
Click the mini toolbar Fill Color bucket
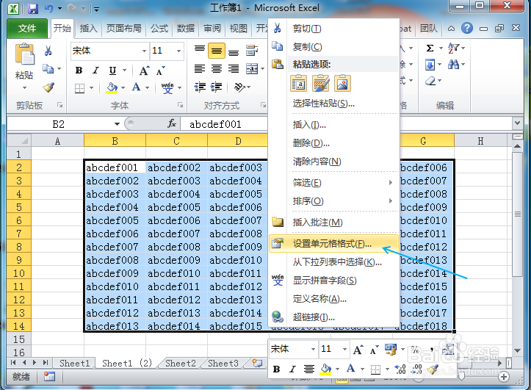(326, 369)
